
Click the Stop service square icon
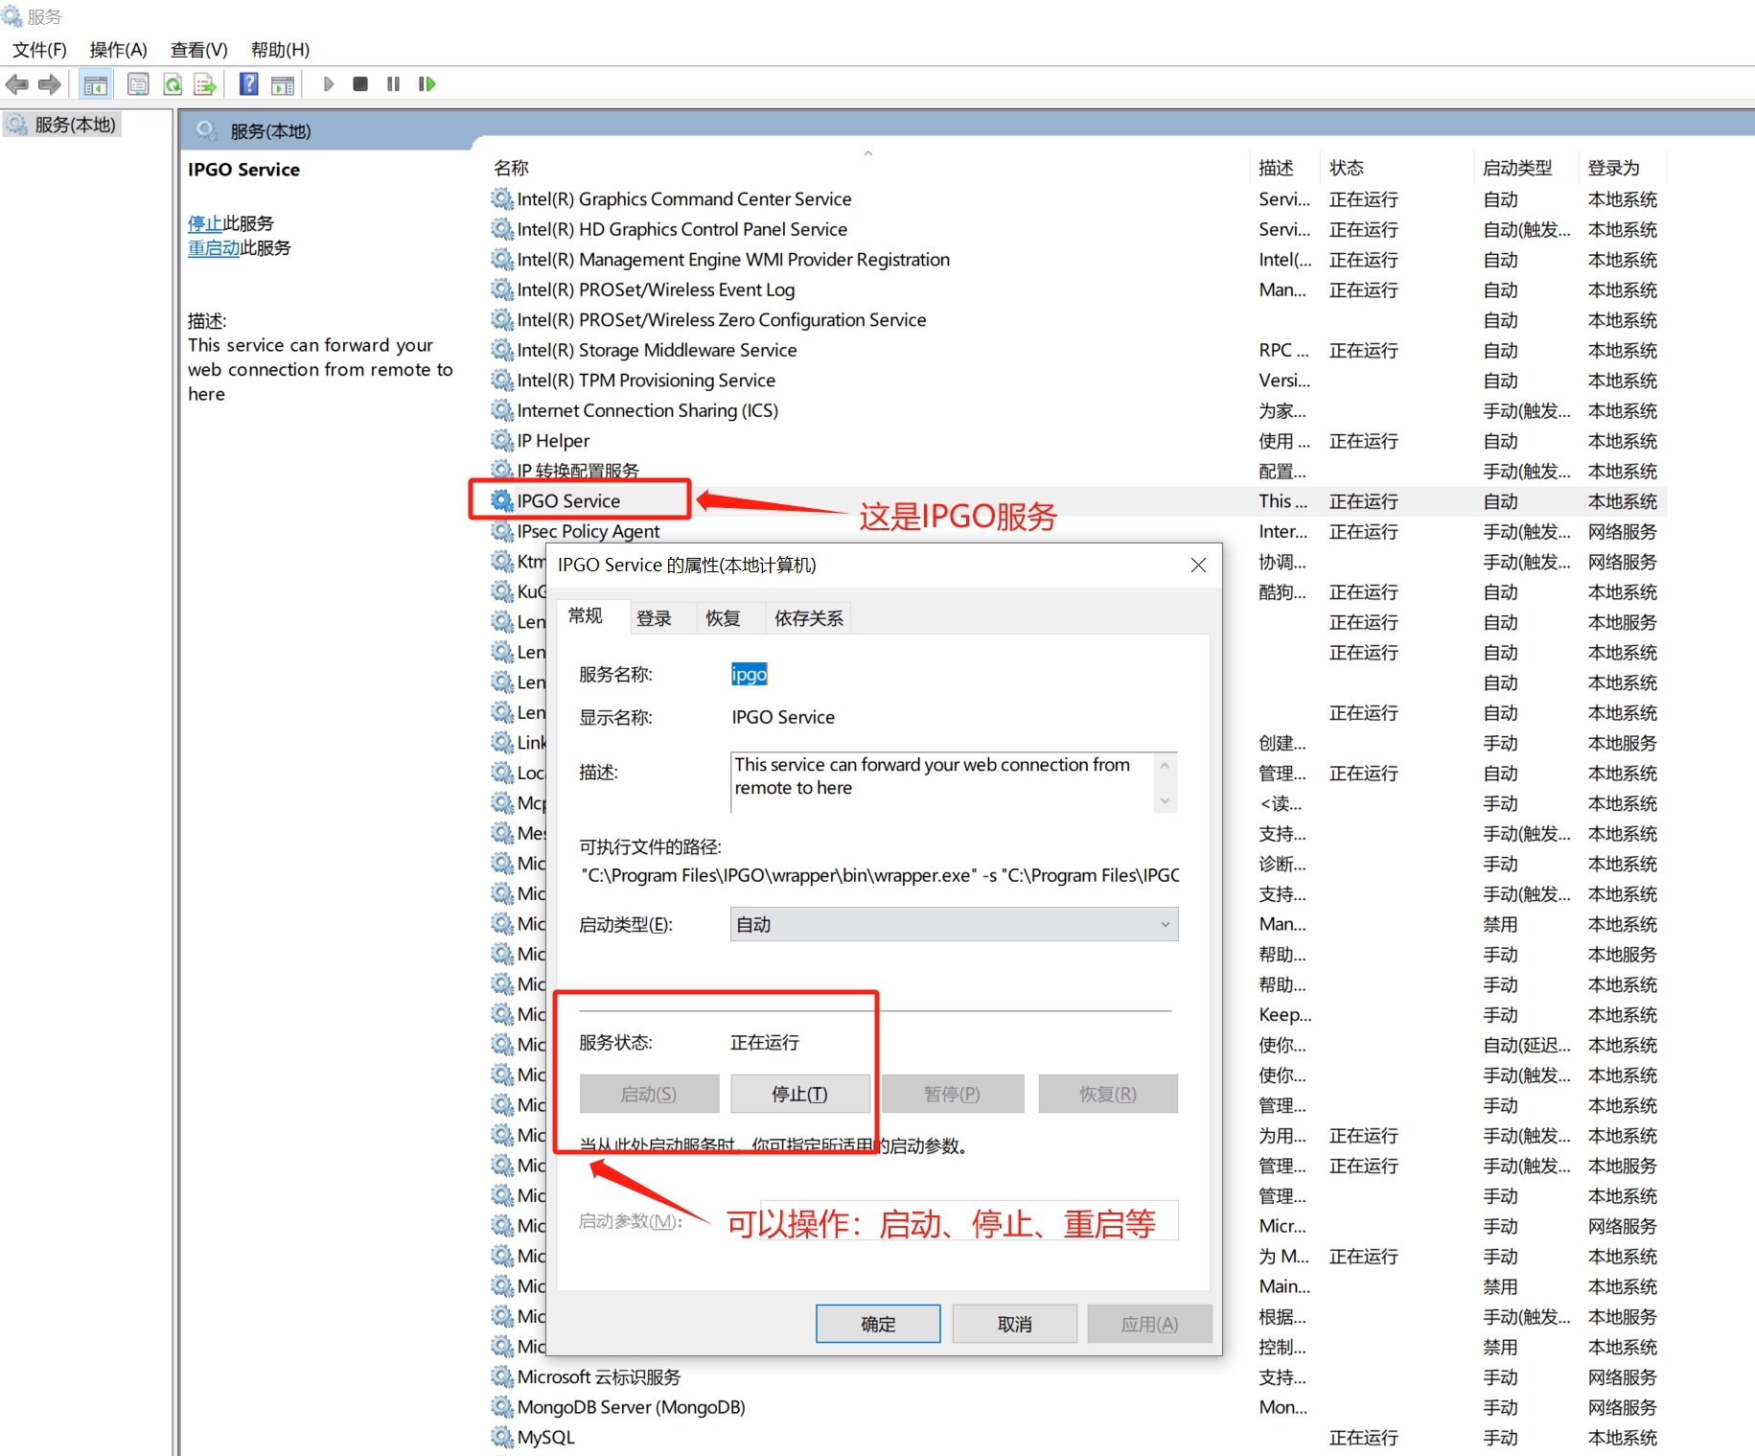pyautogui.click(x=360, y=84)
